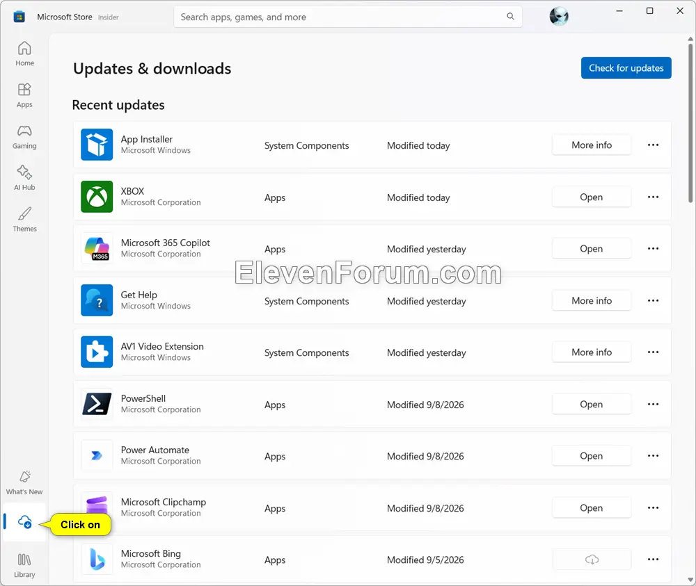The image size is (696, 586).
Task: Open more options for PowerShell
Action: point(653,405)
